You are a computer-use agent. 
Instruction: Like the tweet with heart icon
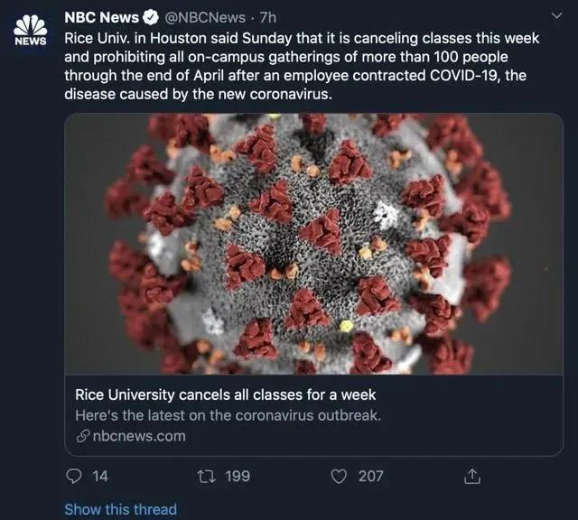pyautogui.click(x=339, y=475)
